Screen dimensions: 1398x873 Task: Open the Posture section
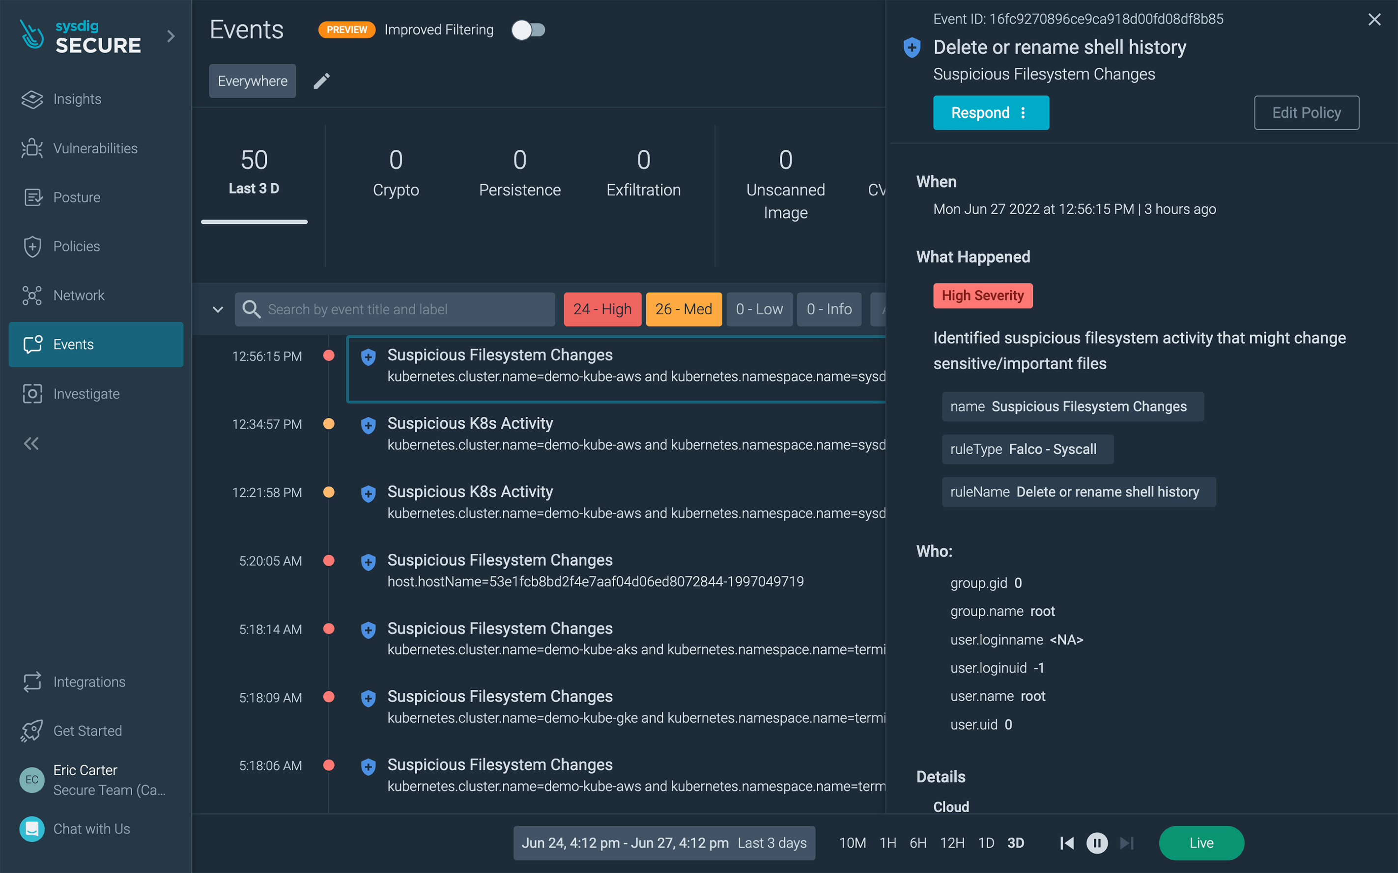coord(76,197)
